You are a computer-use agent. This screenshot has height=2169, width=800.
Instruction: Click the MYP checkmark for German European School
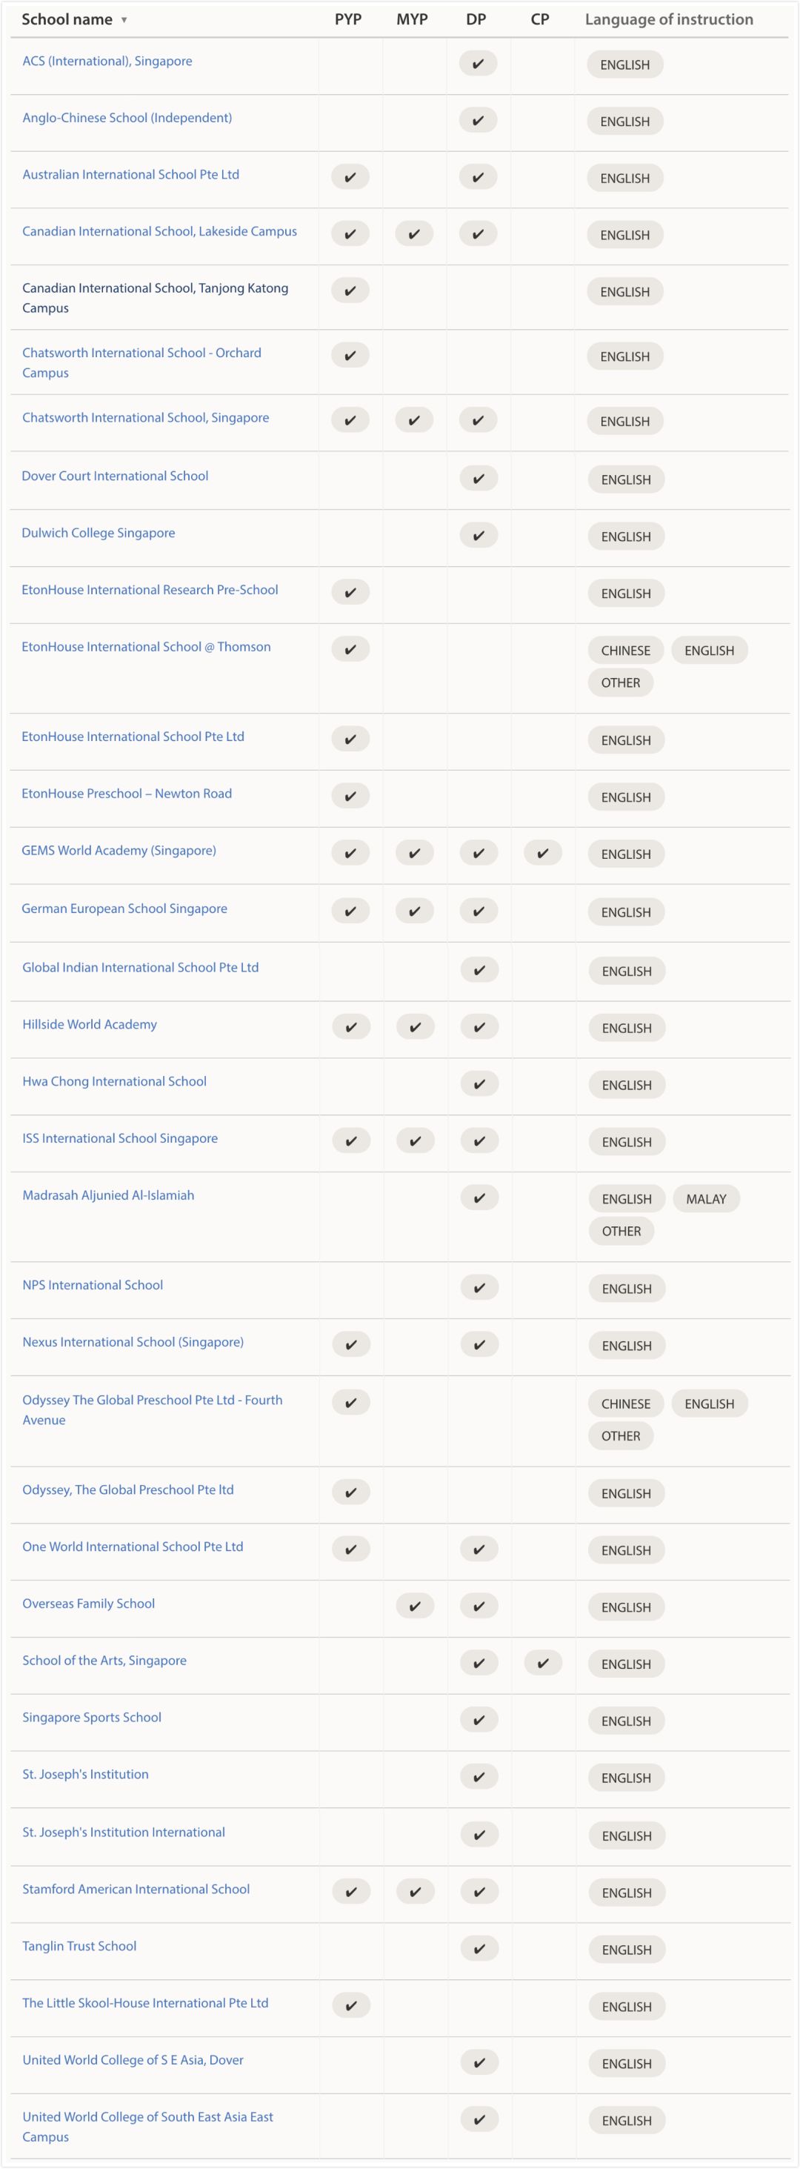tap(414, 911)
